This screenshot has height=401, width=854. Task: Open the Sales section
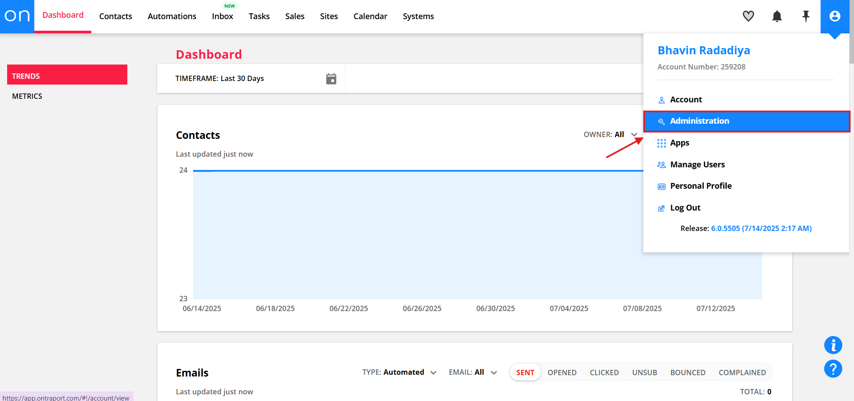point(295,16)
